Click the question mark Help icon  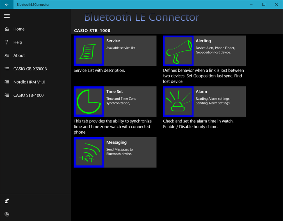(x=7, y=42)
